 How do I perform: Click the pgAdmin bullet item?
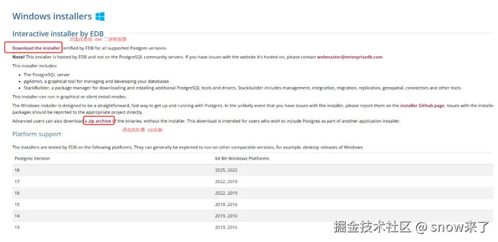(96, 81)
